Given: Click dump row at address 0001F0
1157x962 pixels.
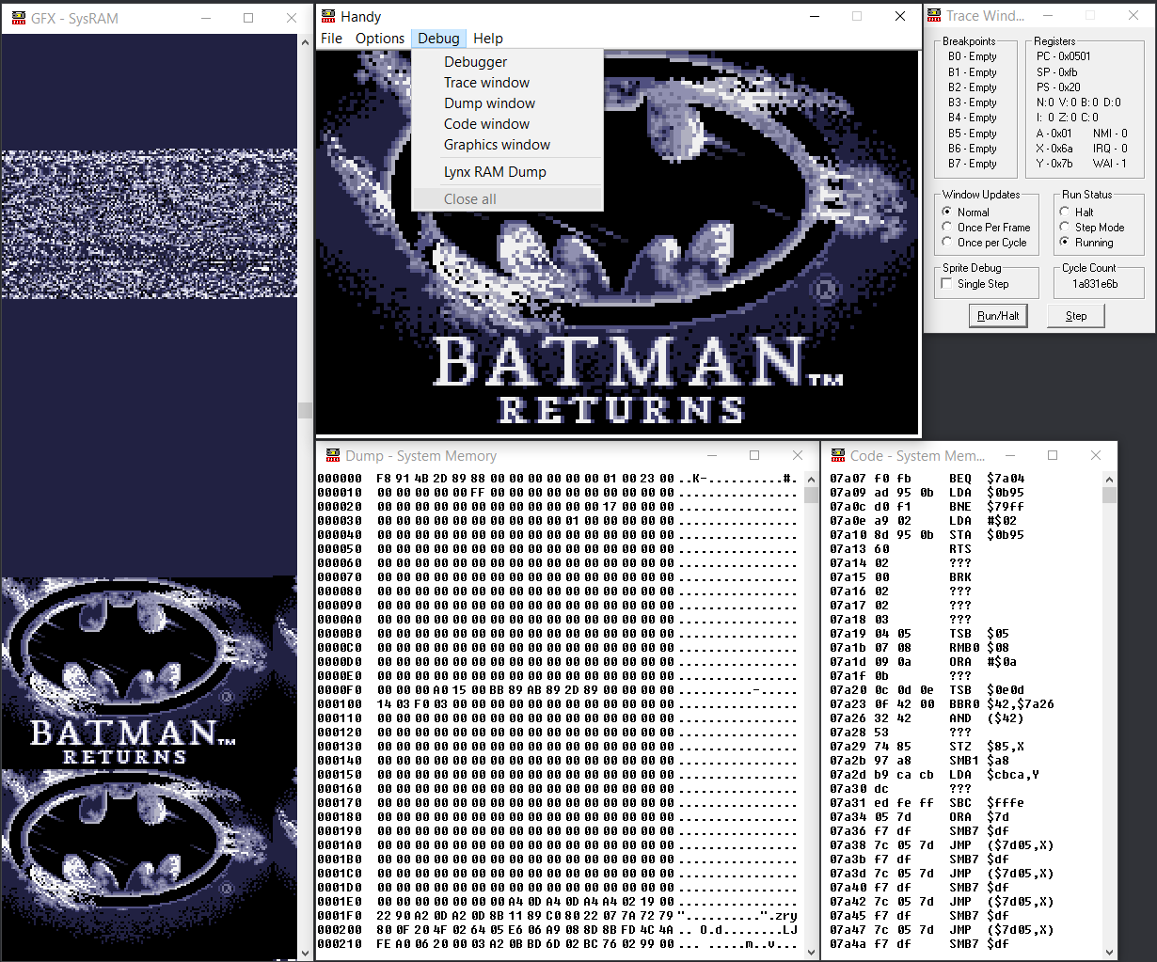Looking at the screenshot, I should pyautogui.click(x=558, y=915).
